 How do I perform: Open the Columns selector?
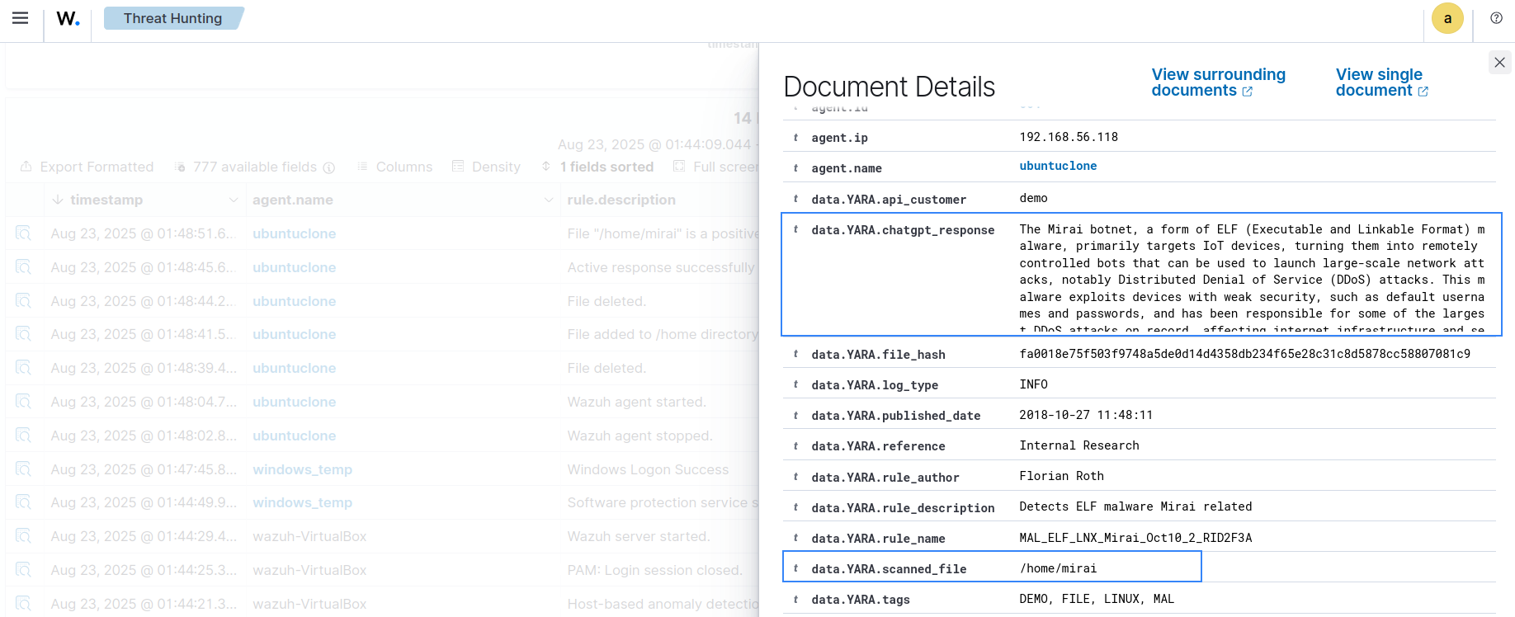tap(394, 167)
